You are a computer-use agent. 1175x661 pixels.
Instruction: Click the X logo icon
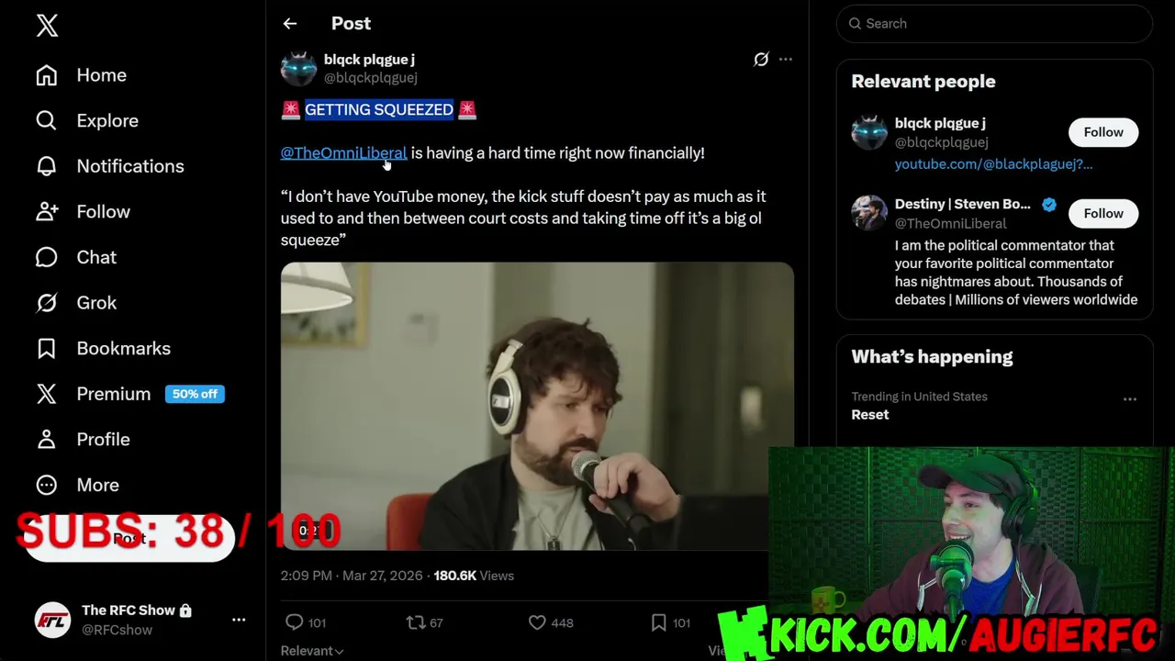point(47,25)
